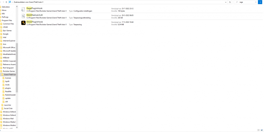Click the CPUID folder icon
The width and height of the screenshot is (264, 132).
1,27
